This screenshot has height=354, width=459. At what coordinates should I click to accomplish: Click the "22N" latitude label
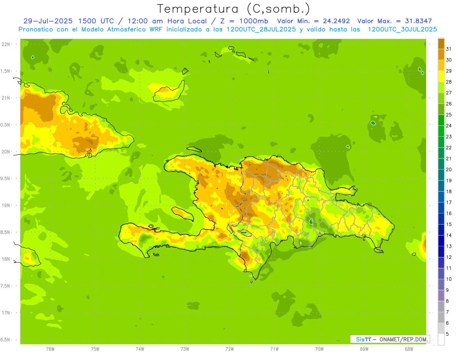coord(6,44)
